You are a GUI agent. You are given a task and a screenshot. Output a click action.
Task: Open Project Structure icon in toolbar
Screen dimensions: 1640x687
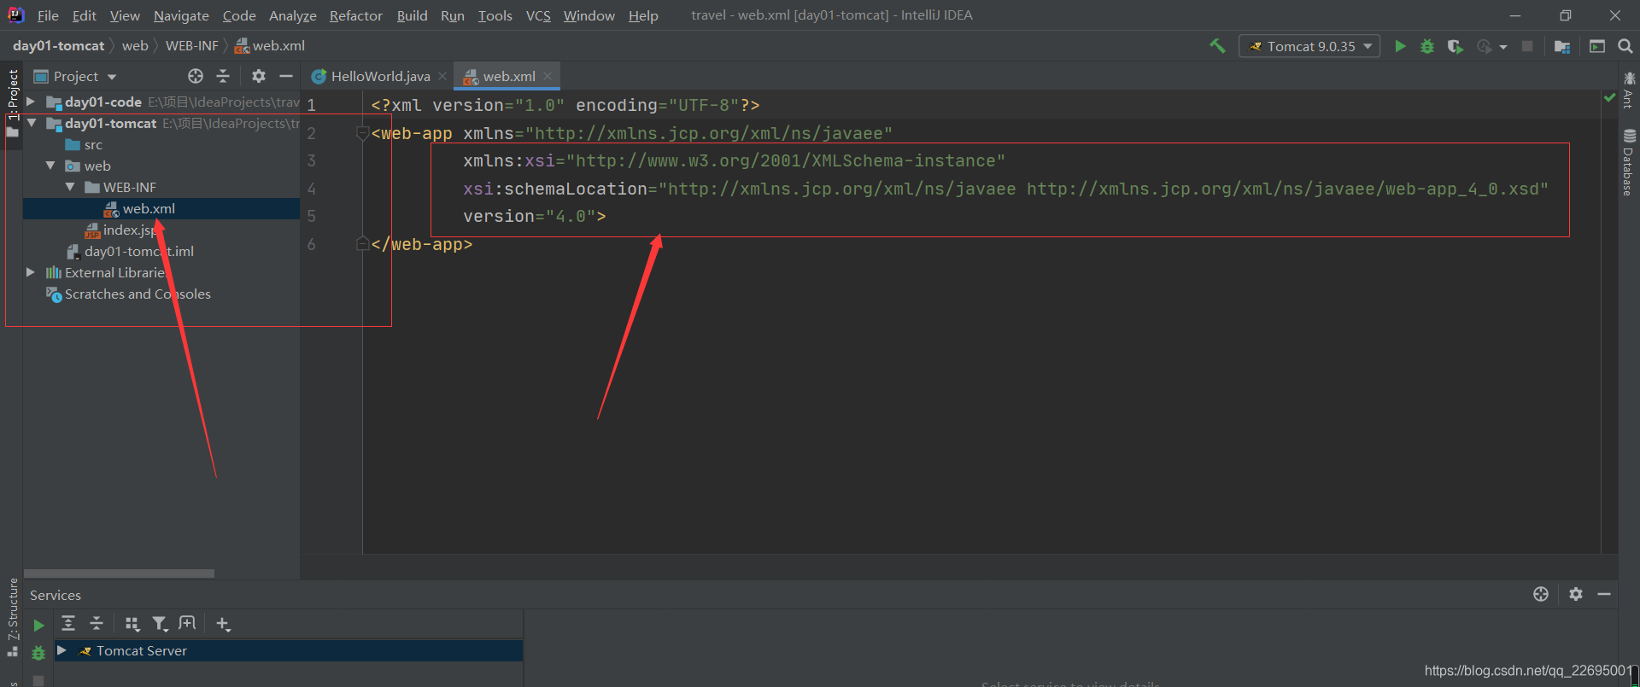click(x=1562, y=46)
